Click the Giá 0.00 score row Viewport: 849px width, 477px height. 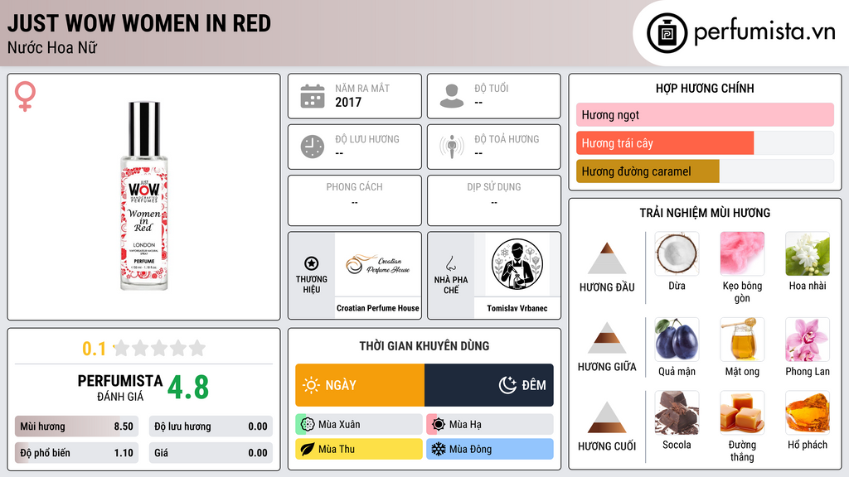point(211,453)
